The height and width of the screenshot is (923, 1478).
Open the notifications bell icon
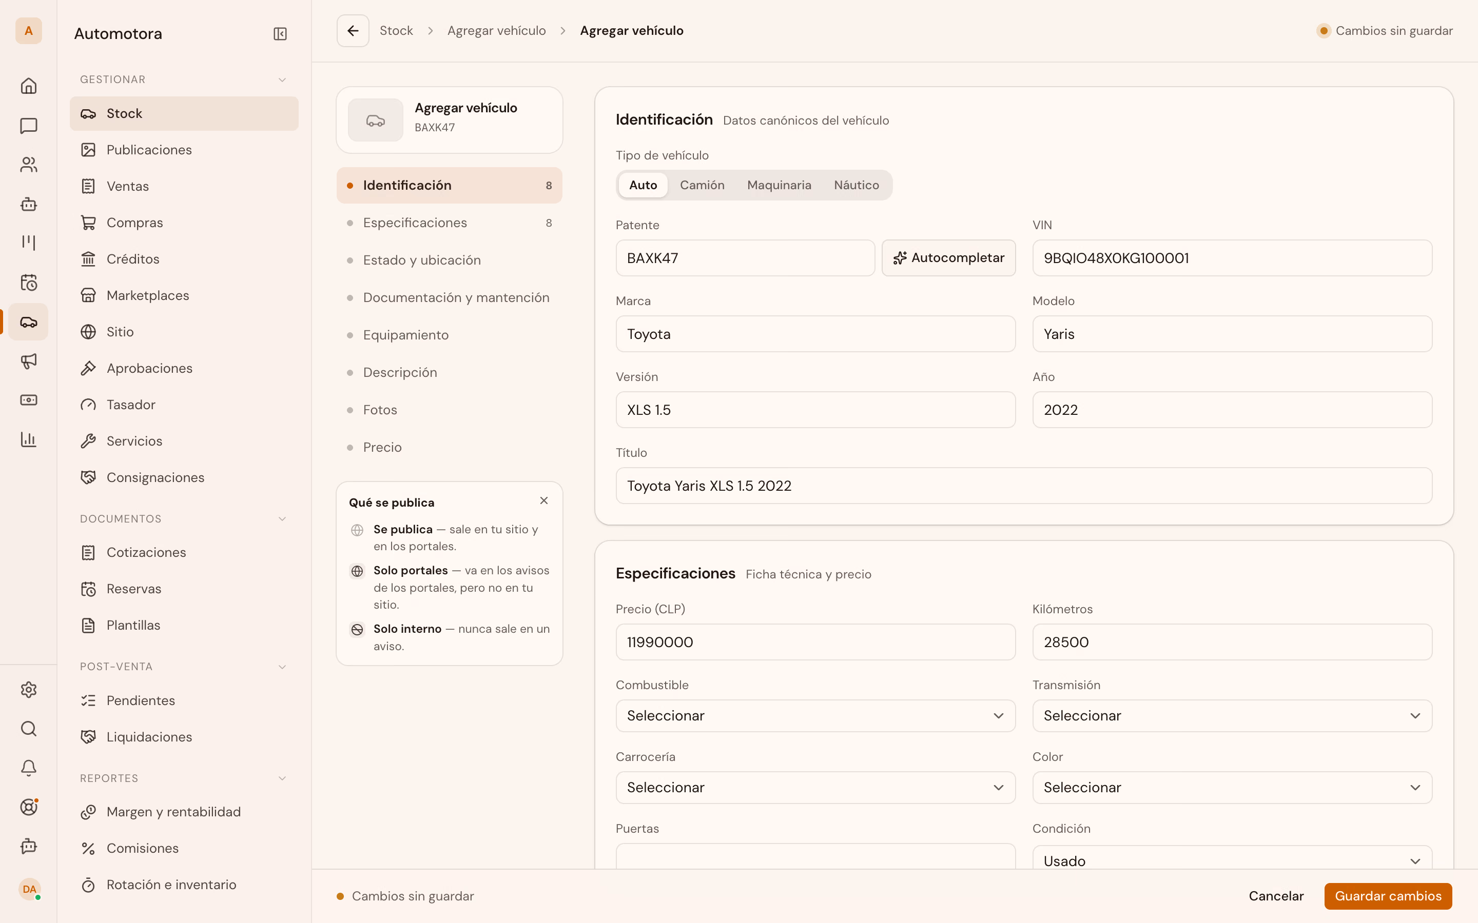[29, 768]
